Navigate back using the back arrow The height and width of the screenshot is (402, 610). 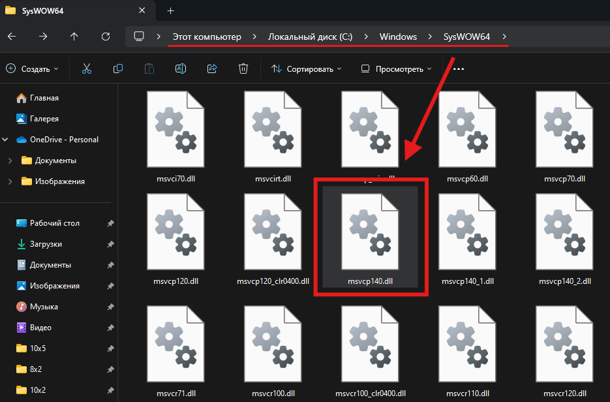coord(11,37)
